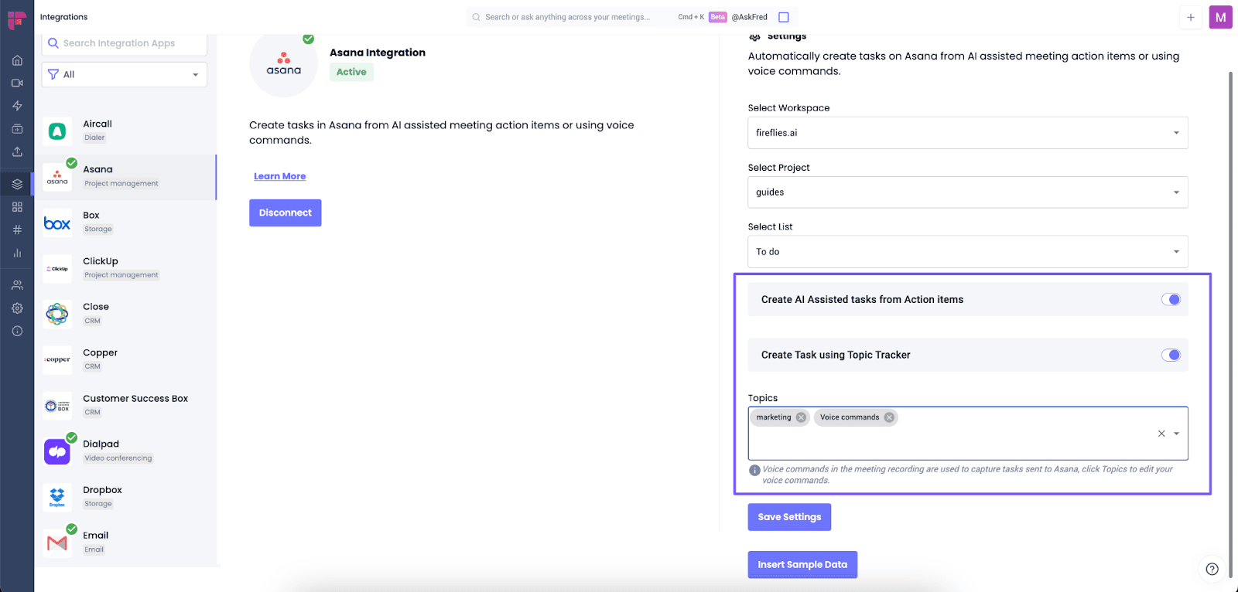The width and height of the screenshot is (1238, 592).
Task: Select Dropbox integration logo
Action: tap(57, 497)
